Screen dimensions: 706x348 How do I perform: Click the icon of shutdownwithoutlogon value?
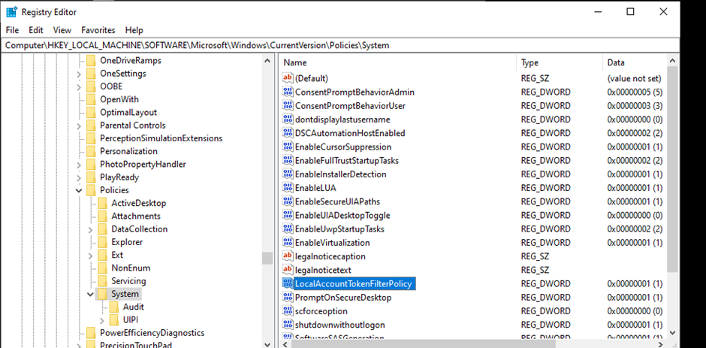coord(287,325)
